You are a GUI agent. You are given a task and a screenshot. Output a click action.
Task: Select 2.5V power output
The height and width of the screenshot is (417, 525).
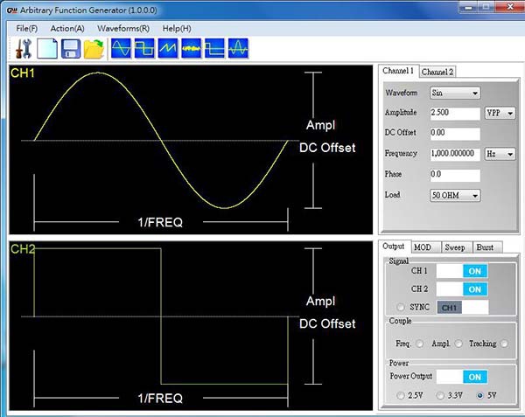point(401,396)
